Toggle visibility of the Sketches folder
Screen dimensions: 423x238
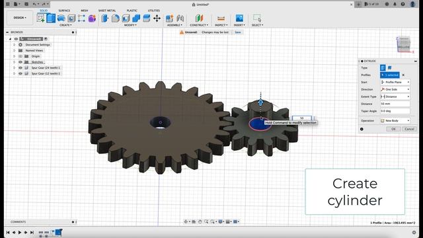[20, 62]
